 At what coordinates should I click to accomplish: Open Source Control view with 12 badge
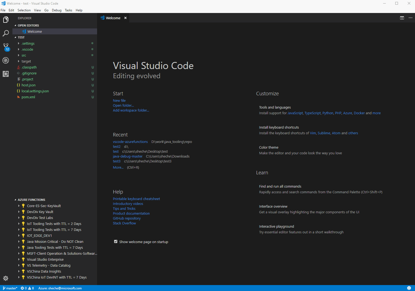coord(6,47)
